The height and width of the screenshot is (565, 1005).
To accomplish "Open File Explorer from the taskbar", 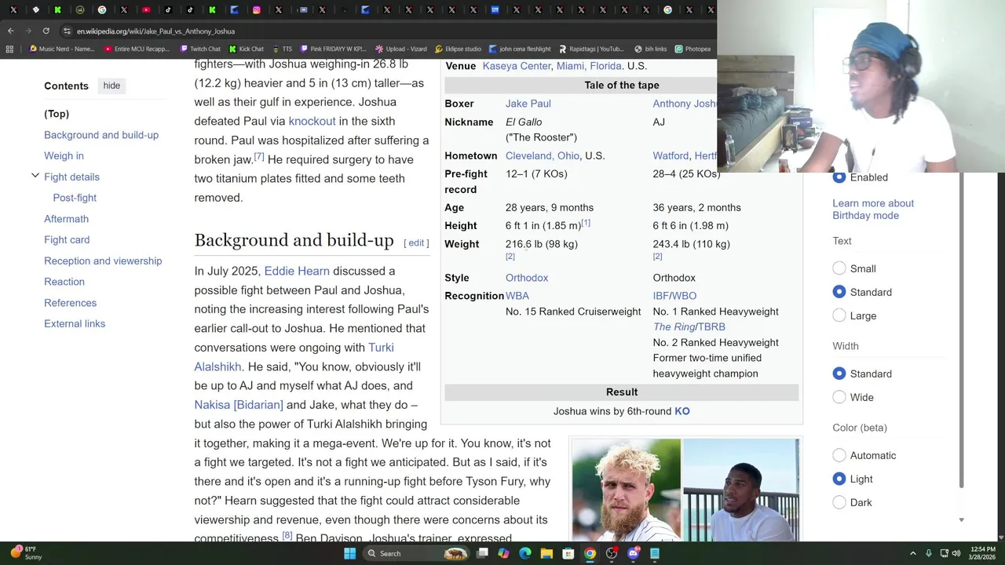I will 546,553.
